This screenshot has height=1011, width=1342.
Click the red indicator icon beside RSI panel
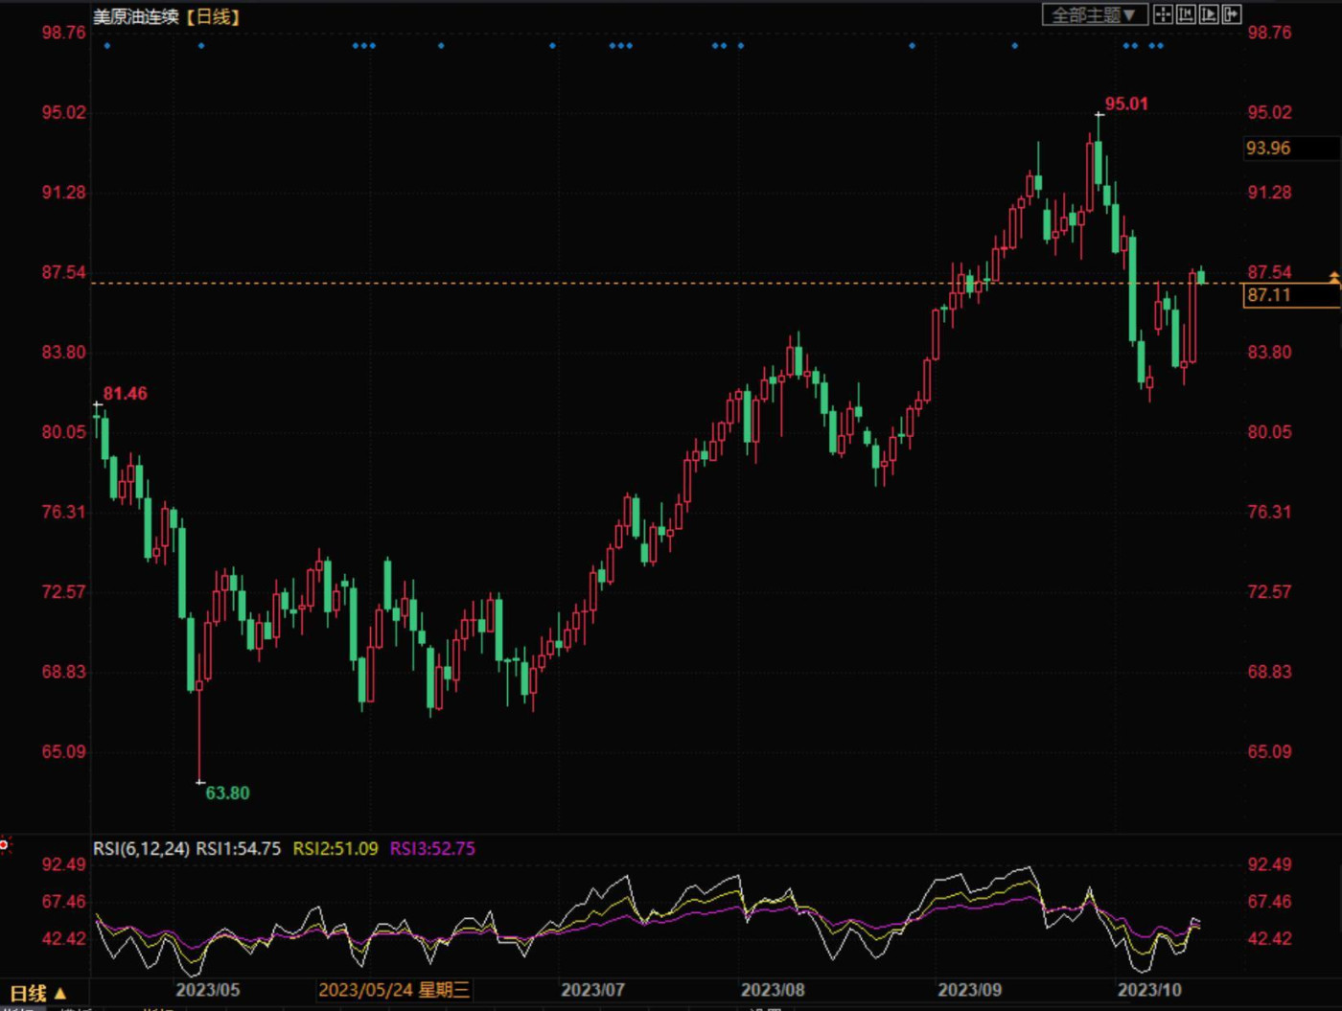(5, 844)
